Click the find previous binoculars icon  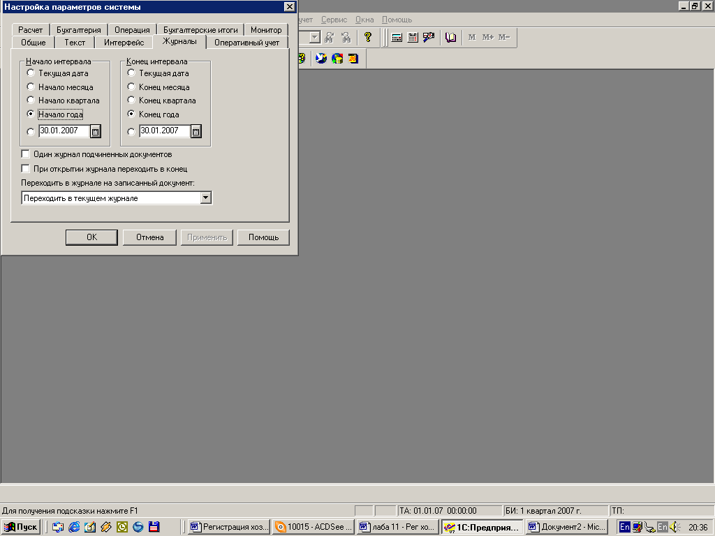[x=346, y=38]
